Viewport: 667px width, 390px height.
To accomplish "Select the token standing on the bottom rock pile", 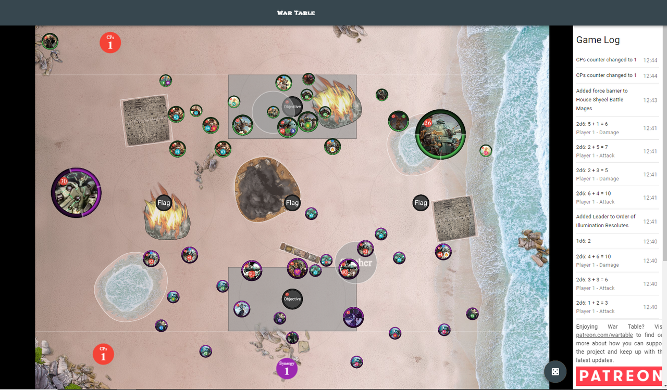I will 292,338.
